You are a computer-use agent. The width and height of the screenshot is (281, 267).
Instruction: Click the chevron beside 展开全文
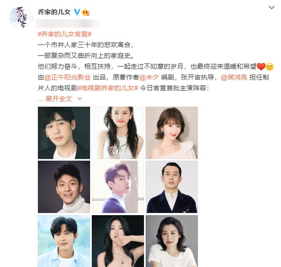79,99
